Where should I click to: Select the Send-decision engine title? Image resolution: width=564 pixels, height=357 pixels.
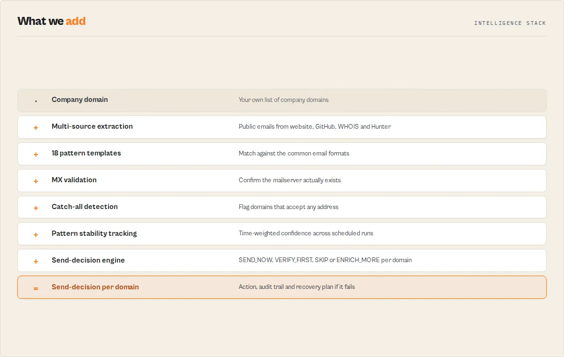pos(88,260)
